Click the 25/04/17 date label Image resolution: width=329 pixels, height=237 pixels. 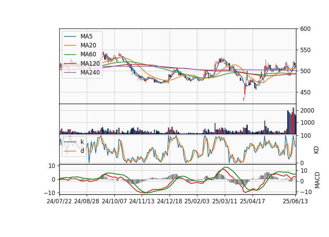[253, 201]
